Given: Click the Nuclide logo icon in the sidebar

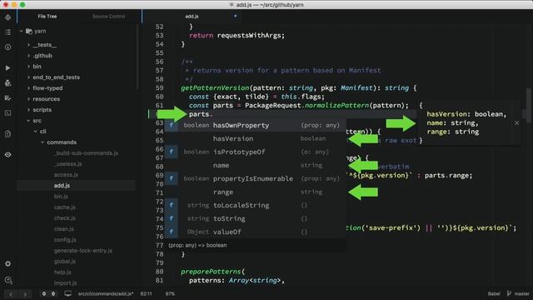Looking at the screenshot, I should (x=7, y=17).
